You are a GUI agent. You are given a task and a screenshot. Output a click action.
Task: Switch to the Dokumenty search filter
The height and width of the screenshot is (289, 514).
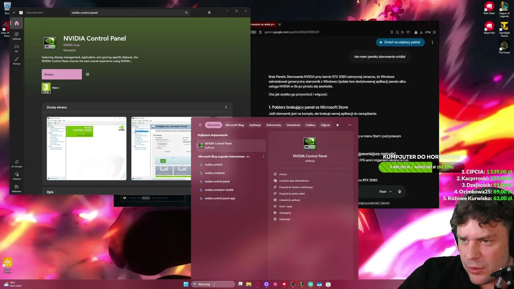click(273, 125)
